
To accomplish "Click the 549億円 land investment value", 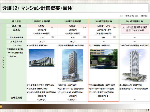I will point(73,96).
